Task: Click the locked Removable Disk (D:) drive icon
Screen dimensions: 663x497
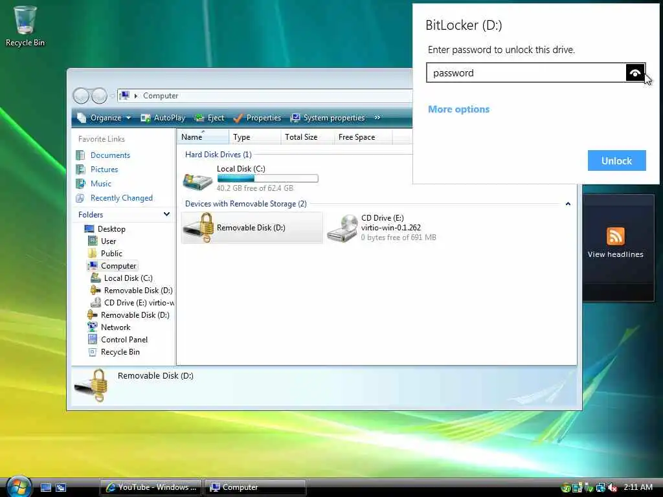Action: (x=199, y=227)
